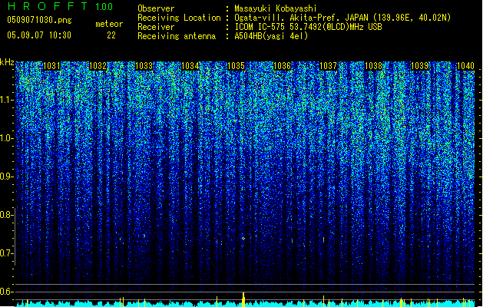Click the 1033 time marker
Viewport: 483px width, 307px height.
(144, 66)
